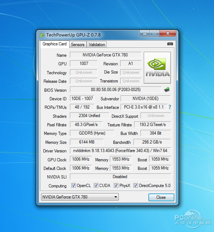This screenshot has height=232, width=214.
Task: Toggle the PhysX checkbox
Action: [116, 186]
